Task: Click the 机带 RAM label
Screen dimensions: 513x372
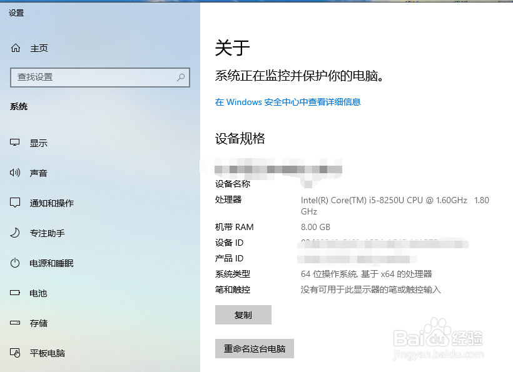Action: (234, 227)
